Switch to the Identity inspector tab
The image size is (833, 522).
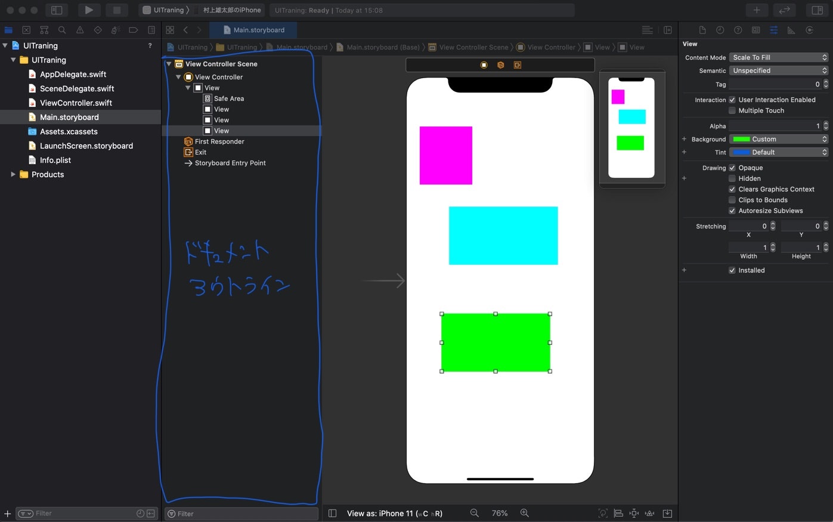[756, 30]
